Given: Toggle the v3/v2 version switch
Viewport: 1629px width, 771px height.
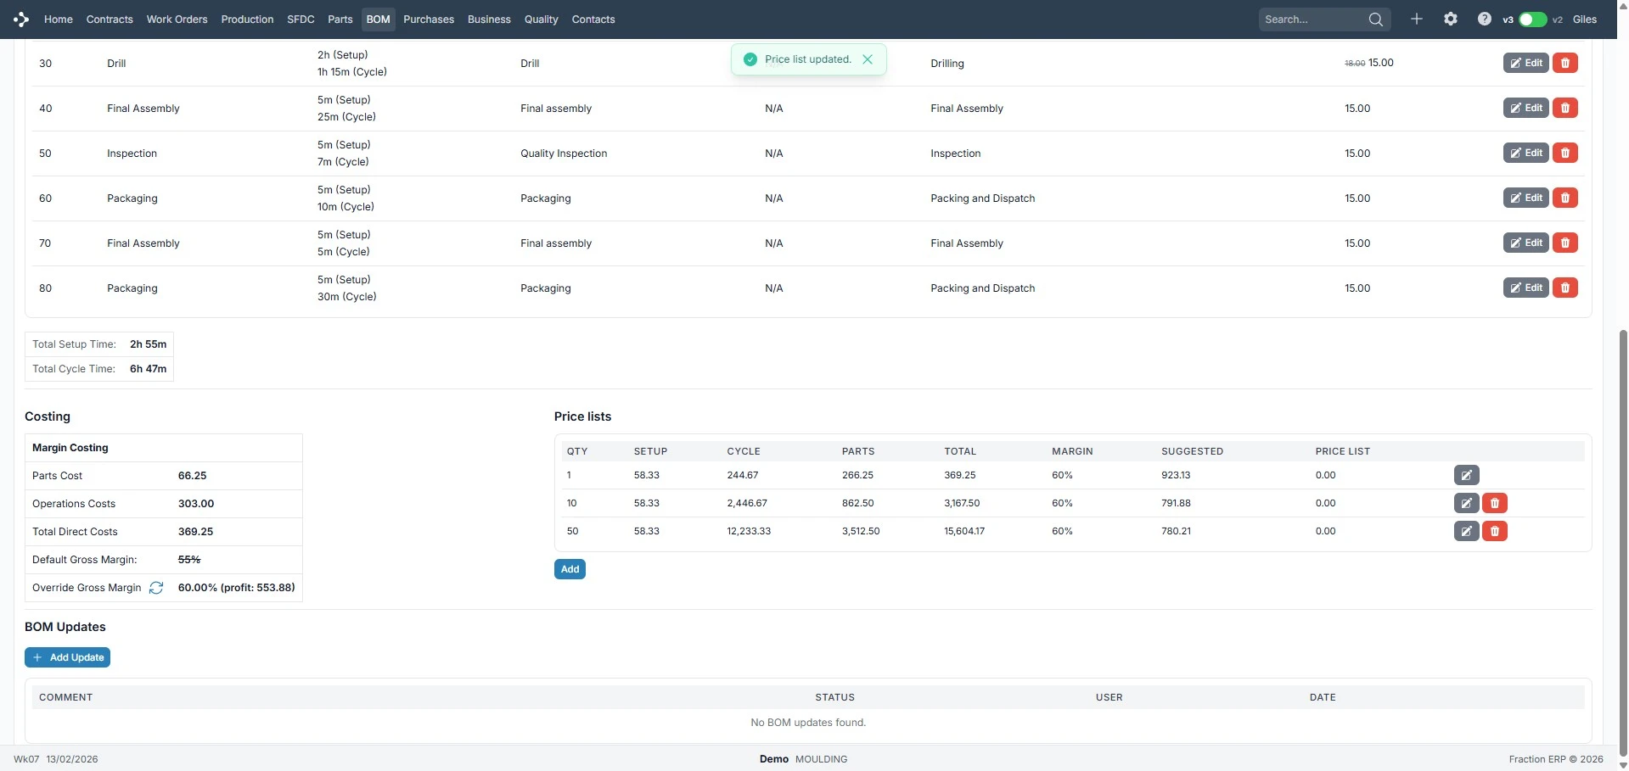Looking at the screenshot, I should (x=1531, y=20).
